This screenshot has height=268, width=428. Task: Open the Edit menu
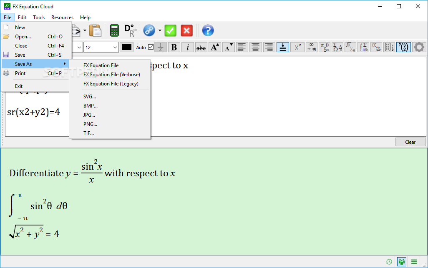(x=22, y=18)
